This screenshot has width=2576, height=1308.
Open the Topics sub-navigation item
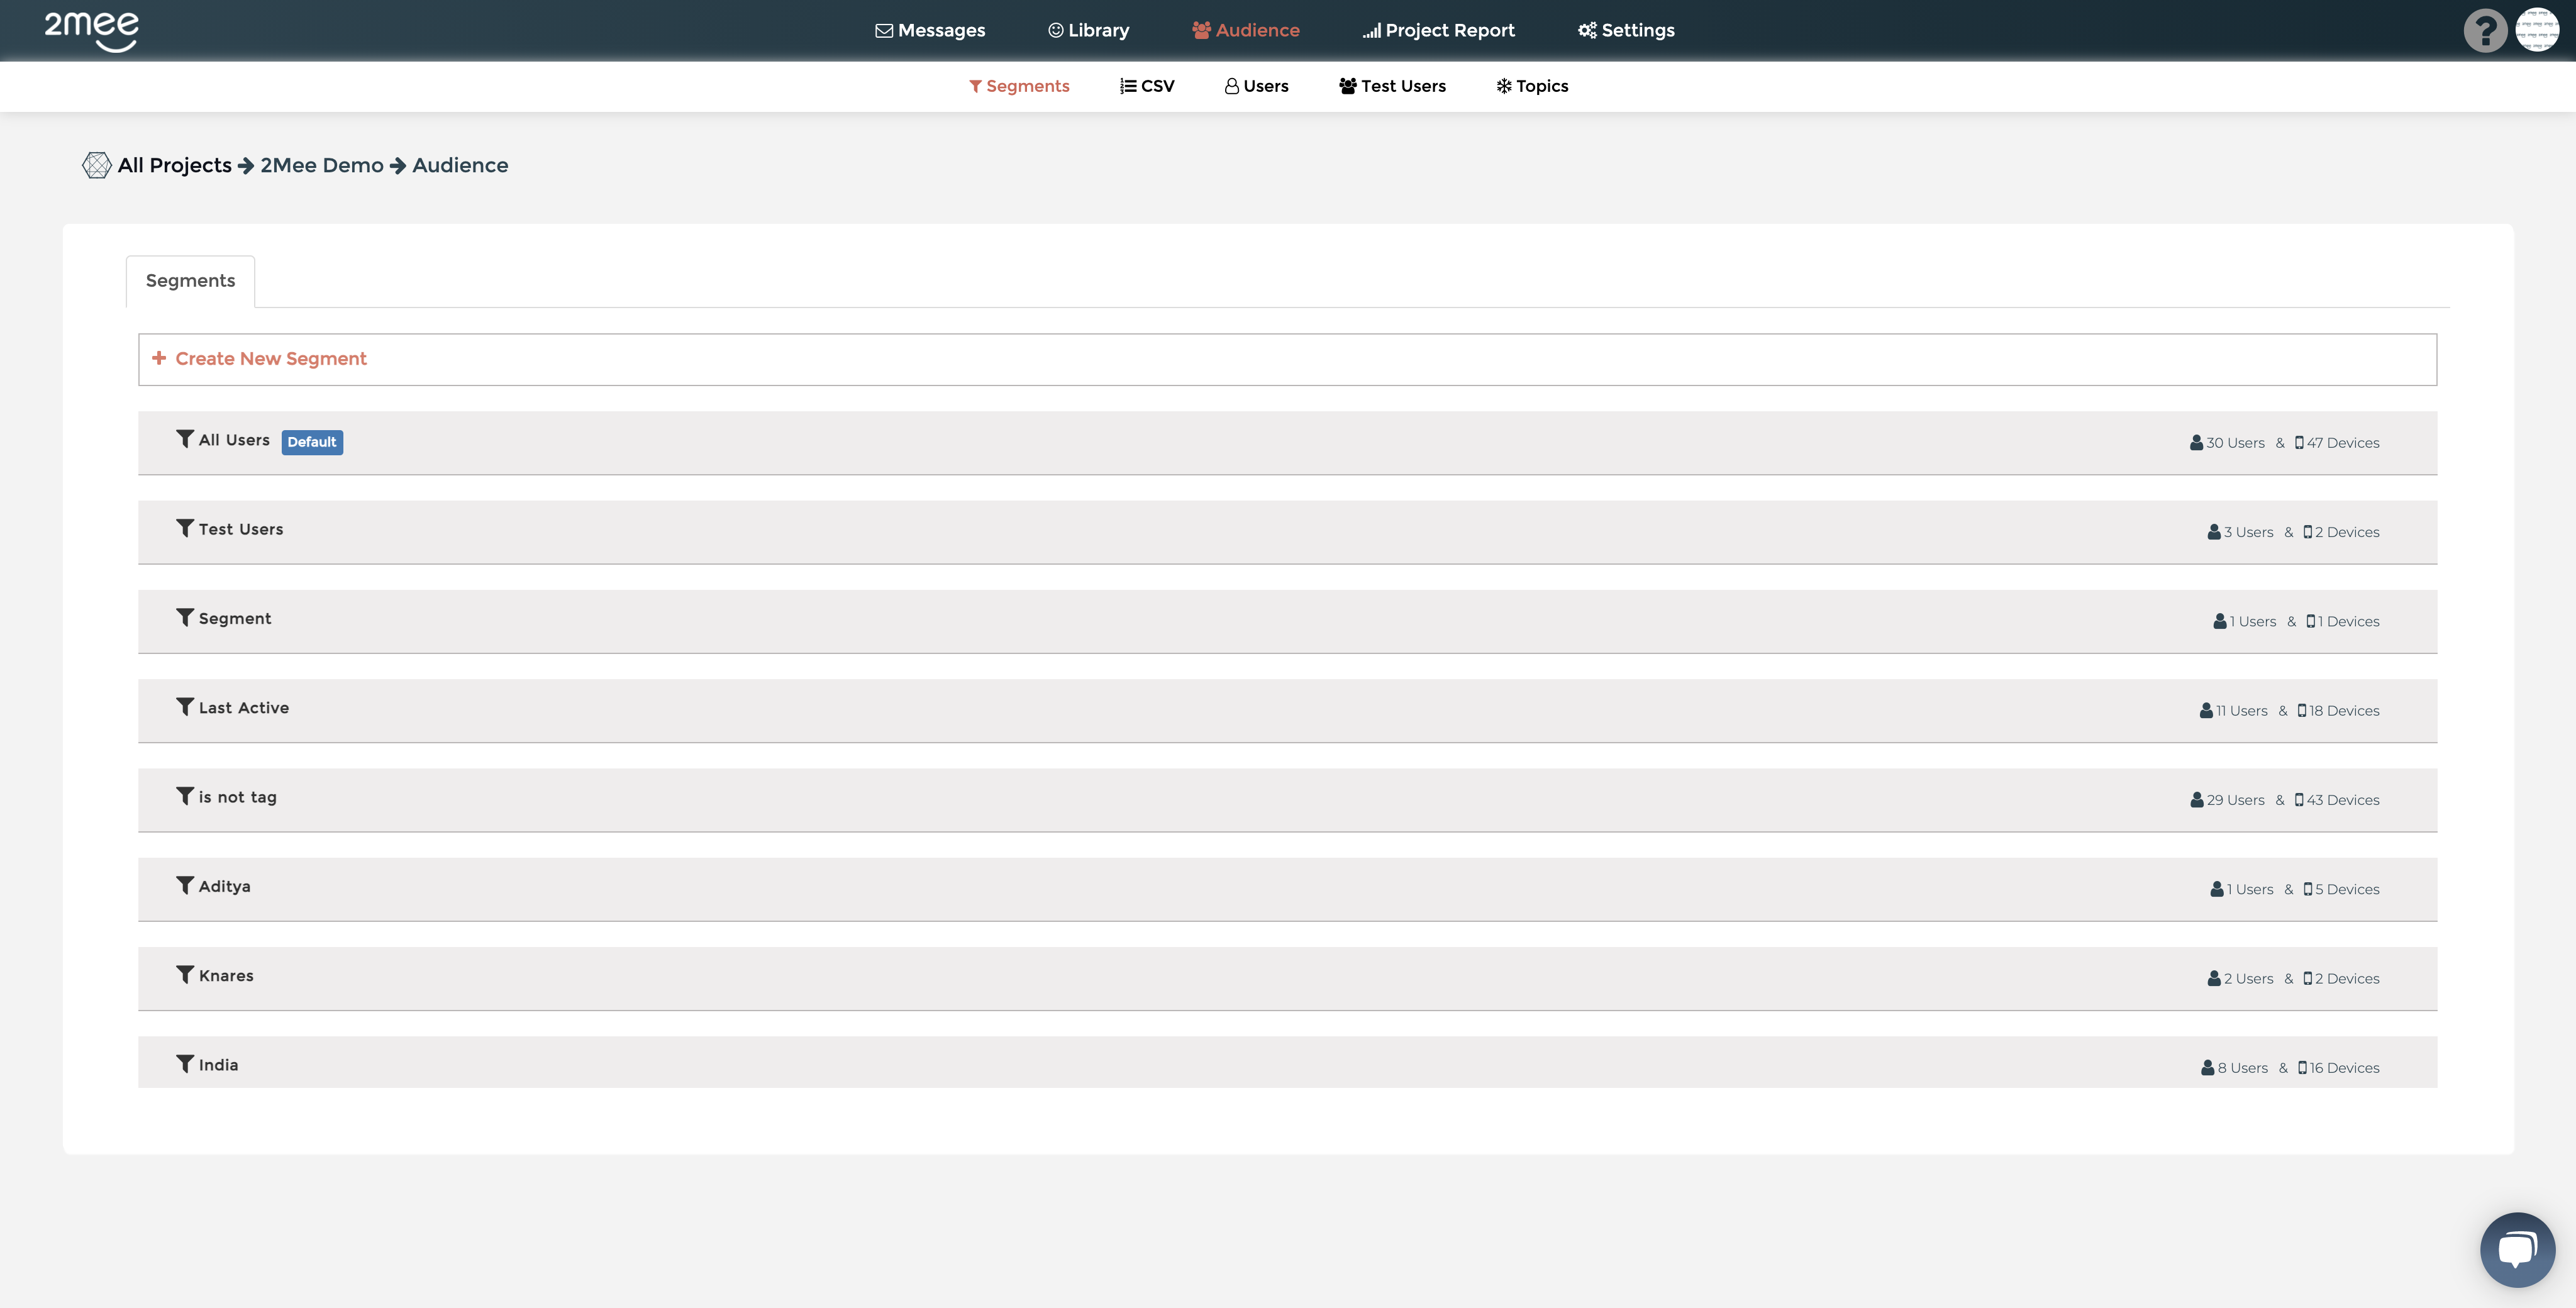[1532, 87]
